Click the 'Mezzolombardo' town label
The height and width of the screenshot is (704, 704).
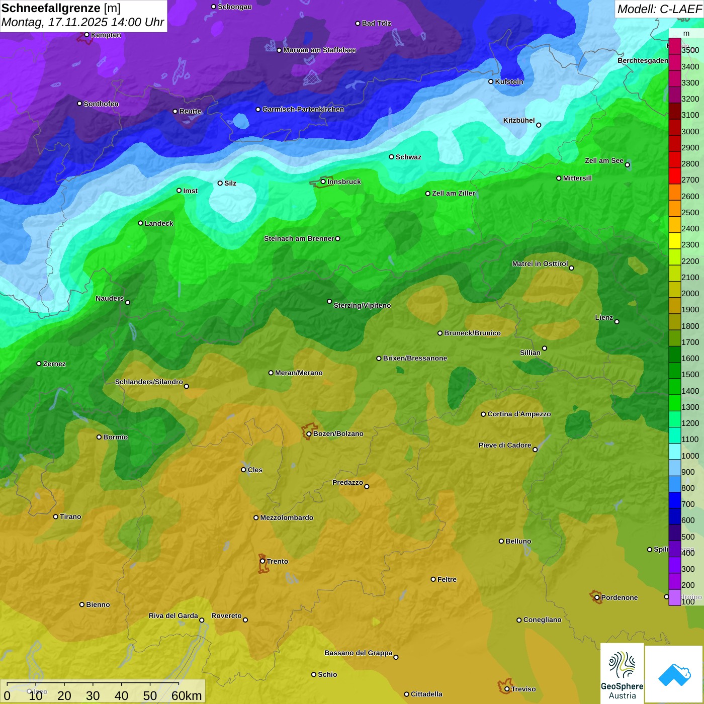pos(287,517)
